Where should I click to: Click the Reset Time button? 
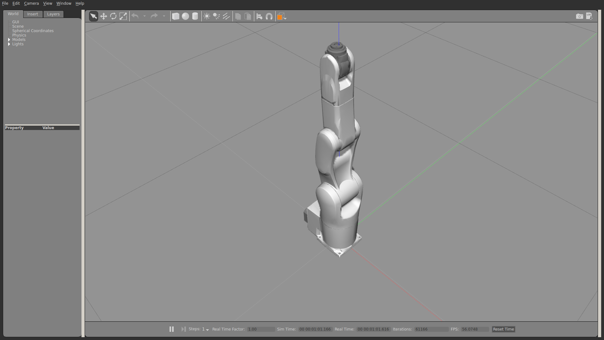[503, 329]
